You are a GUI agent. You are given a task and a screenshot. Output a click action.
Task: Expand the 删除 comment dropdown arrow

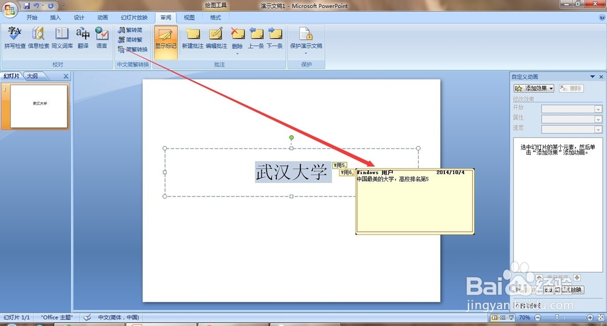(x=237, y=53)
